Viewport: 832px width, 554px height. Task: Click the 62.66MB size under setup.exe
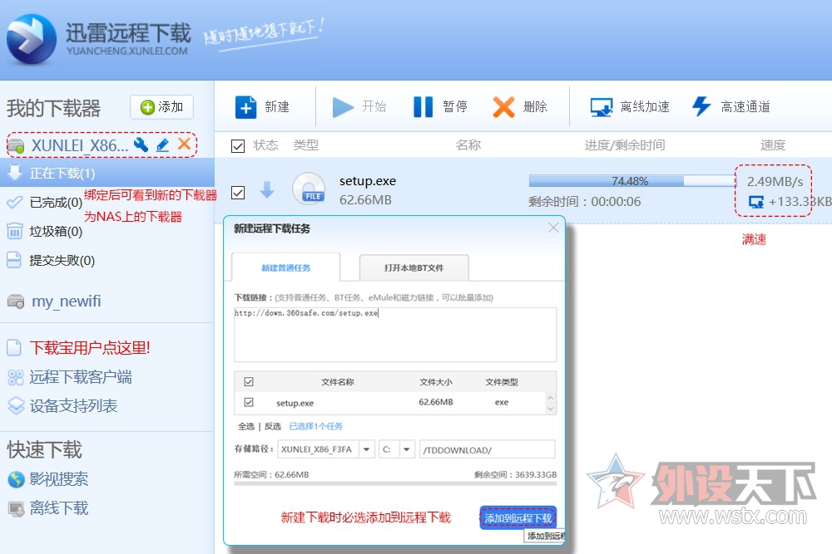[365, 200]
